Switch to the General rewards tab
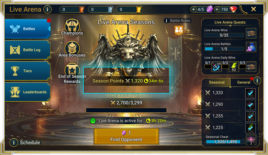Screen dimensions: 268x155 coord(243,82)
